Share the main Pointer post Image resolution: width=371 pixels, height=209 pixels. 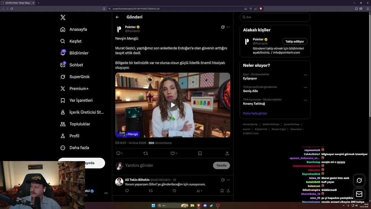coord(227,153)
